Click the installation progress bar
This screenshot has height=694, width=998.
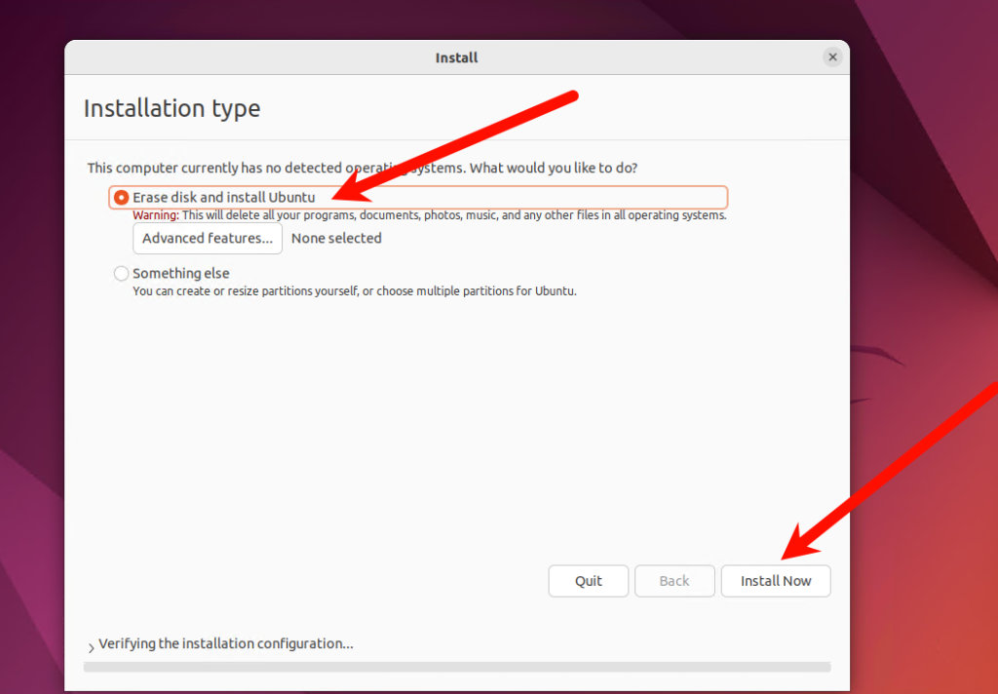pos(457,667)
